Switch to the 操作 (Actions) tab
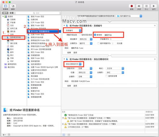The width and height of the screenshot is (159, 137). pos(5,13)
